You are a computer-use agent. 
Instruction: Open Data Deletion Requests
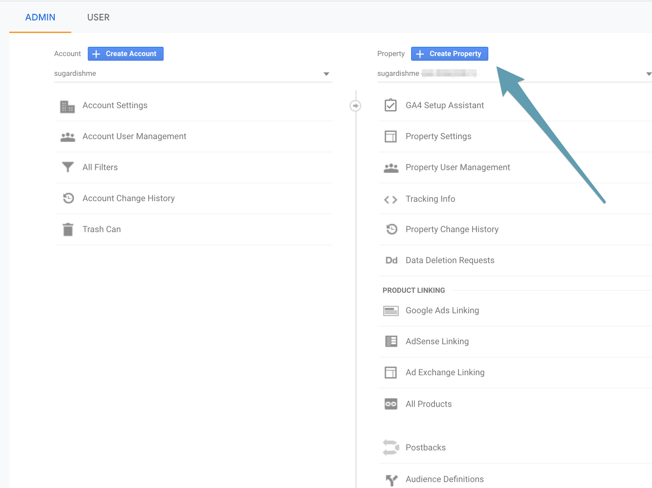click(x=450, y=260)
